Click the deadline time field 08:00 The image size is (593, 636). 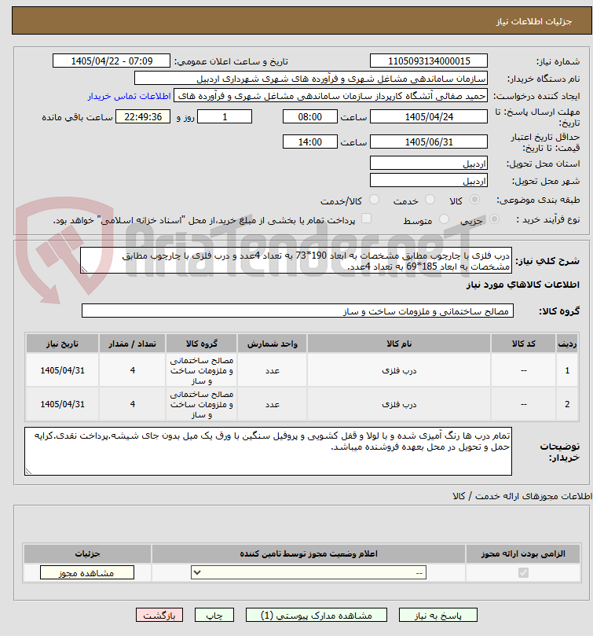coord(310,117)
